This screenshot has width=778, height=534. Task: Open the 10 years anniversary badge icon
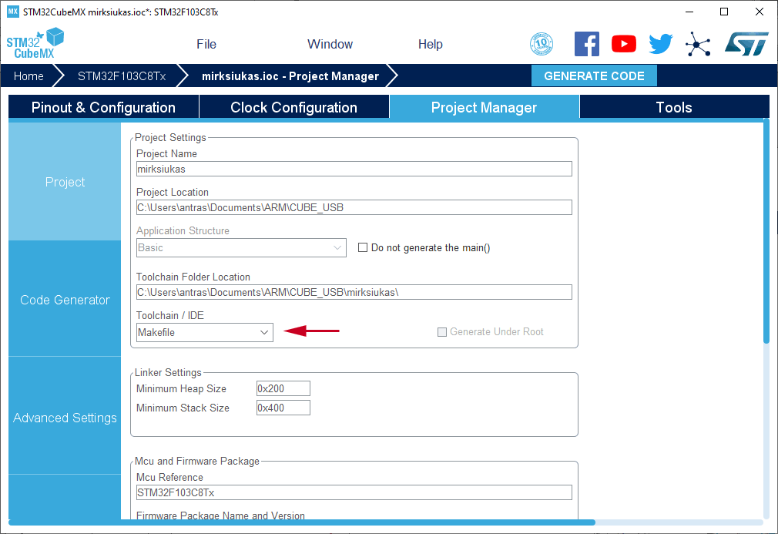coord(542,44)
